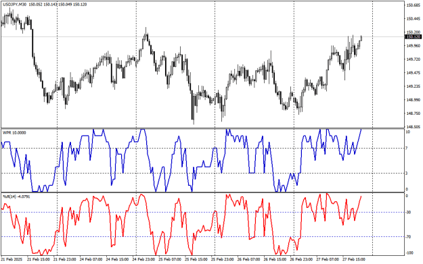
Task: Click level 3 on the WPR scale
Action: [x=407, y=174]
